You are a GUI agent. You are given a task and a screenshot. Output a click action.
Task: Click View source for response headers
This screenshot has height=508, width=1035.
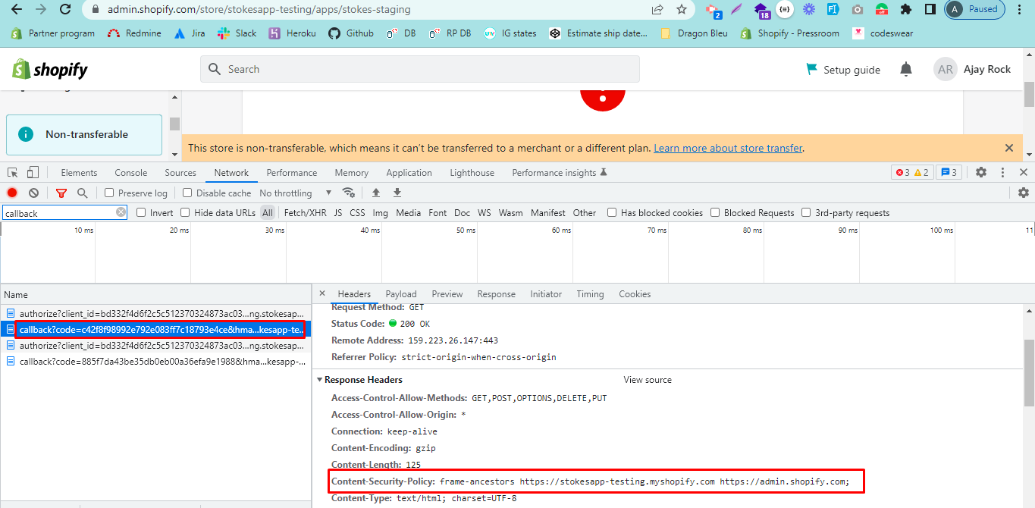[x=648, y=380]
